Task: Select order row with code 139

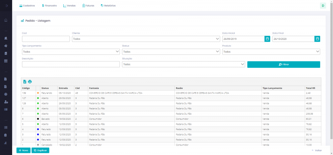Action: coord(171,93)
